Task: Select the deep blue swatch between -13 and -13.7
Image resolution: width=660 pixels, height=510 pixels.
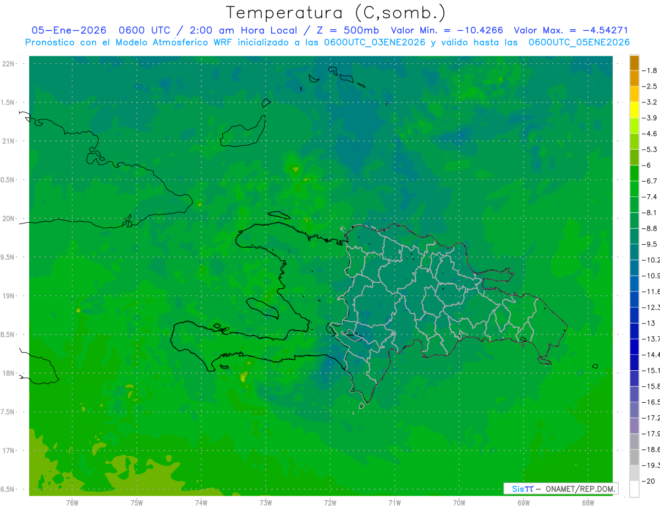Action: 634,331
